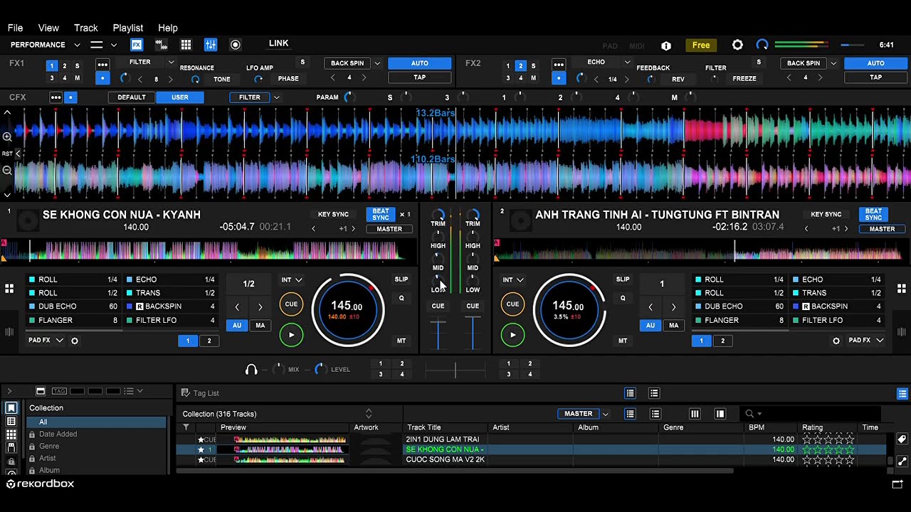The image size is (911, 512).
Task: Select All under Collection tree
Action: point(96,422)
